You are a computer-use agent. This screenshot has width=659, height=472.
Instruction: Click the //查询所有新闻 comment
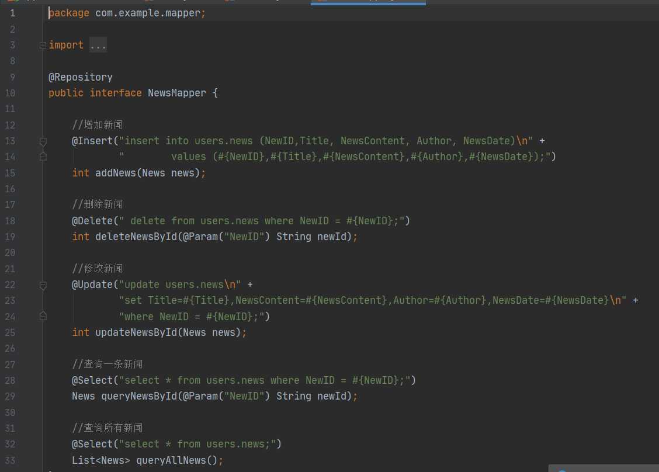[x=107, y=428]
